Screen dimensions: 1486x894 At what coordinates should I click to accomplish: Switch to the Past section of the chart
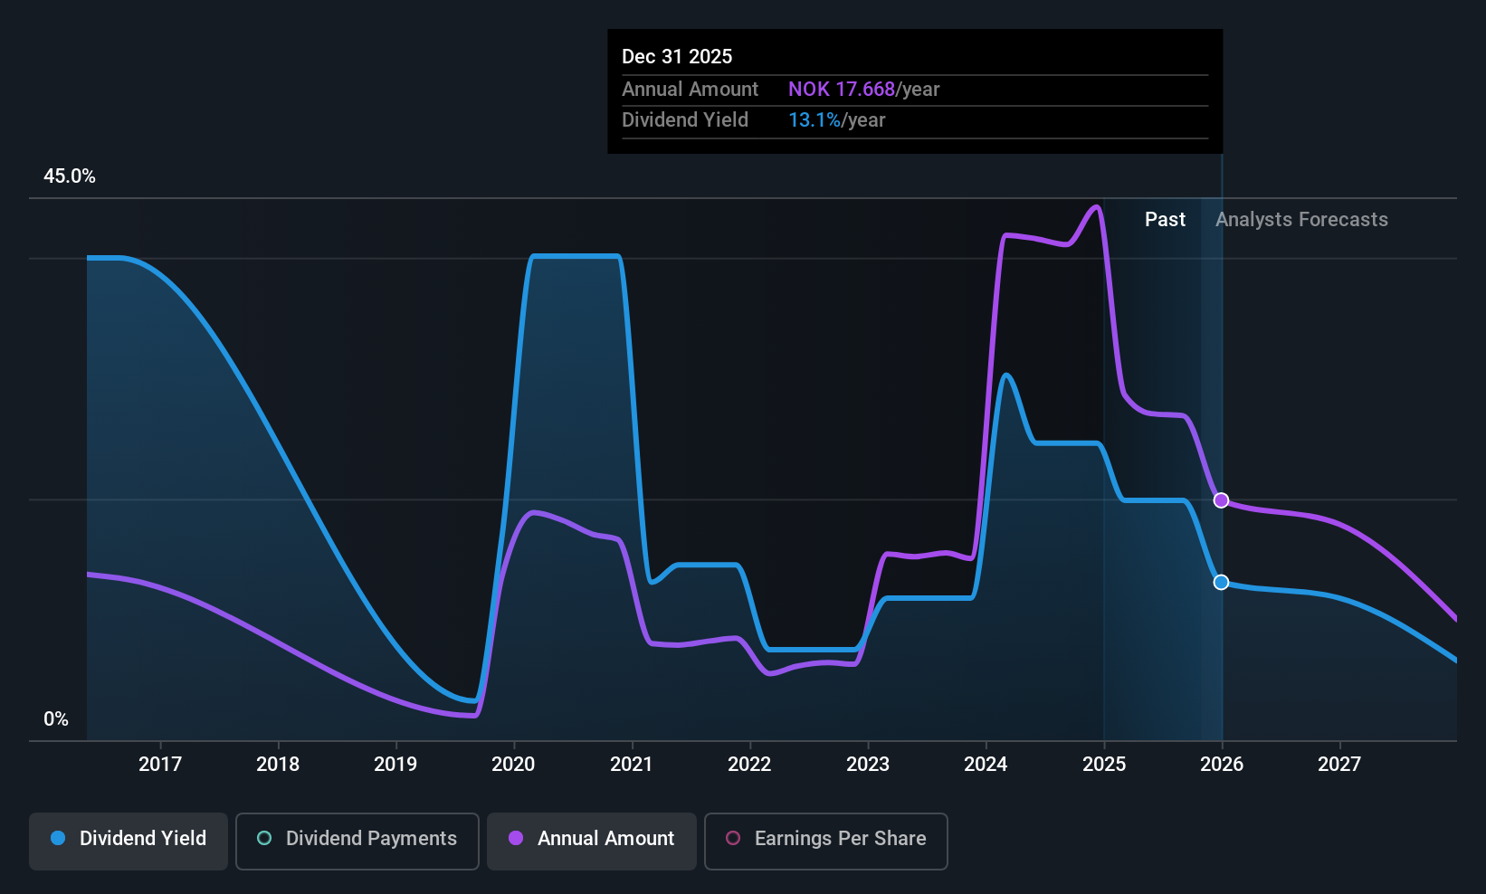1165,219
